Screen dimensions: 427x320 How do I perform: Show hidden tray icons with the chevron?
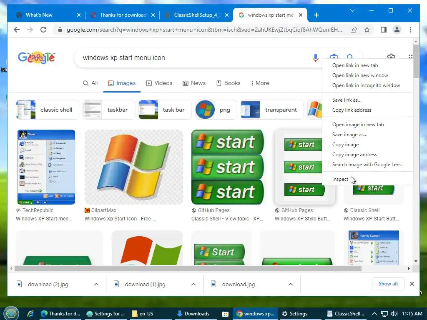(x=374, y=314)
